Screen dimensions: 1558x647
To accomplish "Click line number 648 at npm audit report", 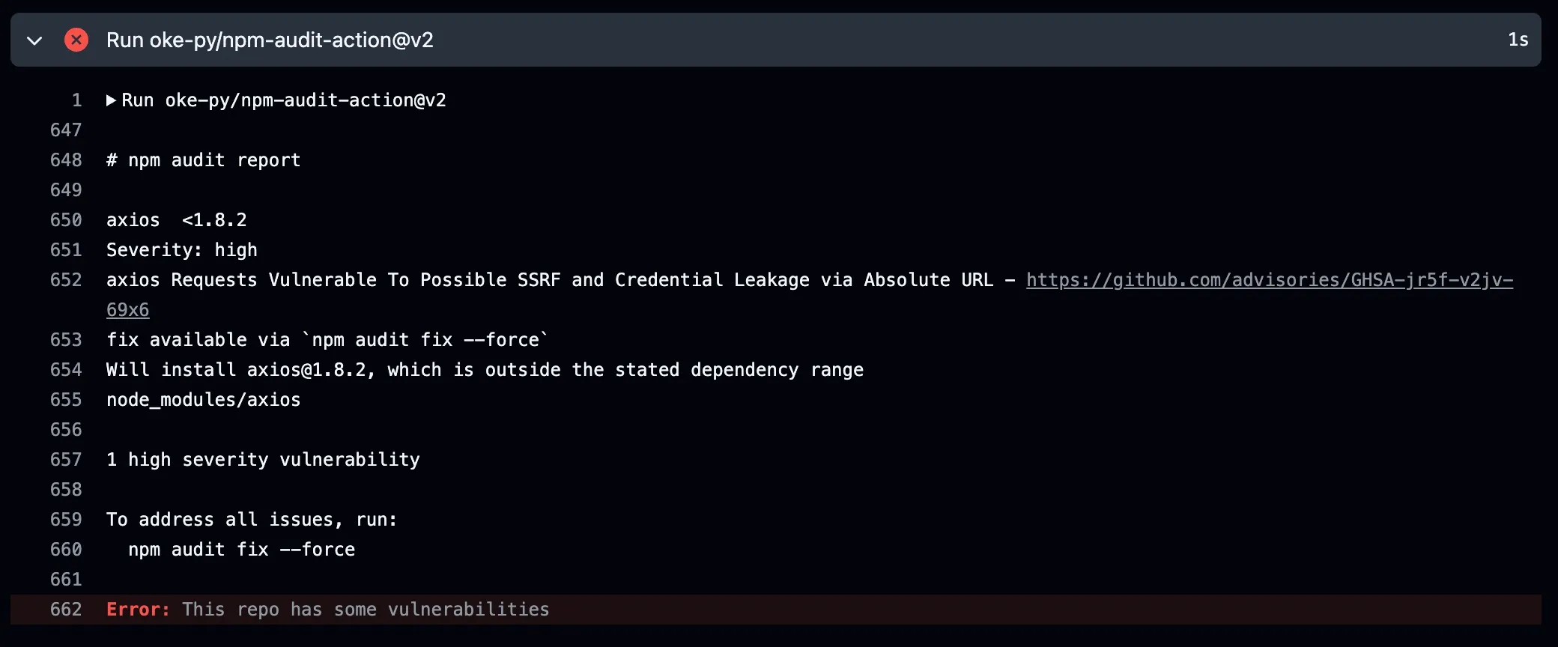I will (66, 160).
